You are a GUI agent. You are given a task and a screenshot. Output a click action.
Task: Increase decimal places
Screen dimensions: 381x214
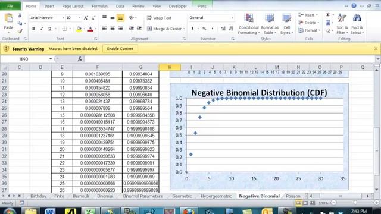pyautogui.click(x=223, y=29)
